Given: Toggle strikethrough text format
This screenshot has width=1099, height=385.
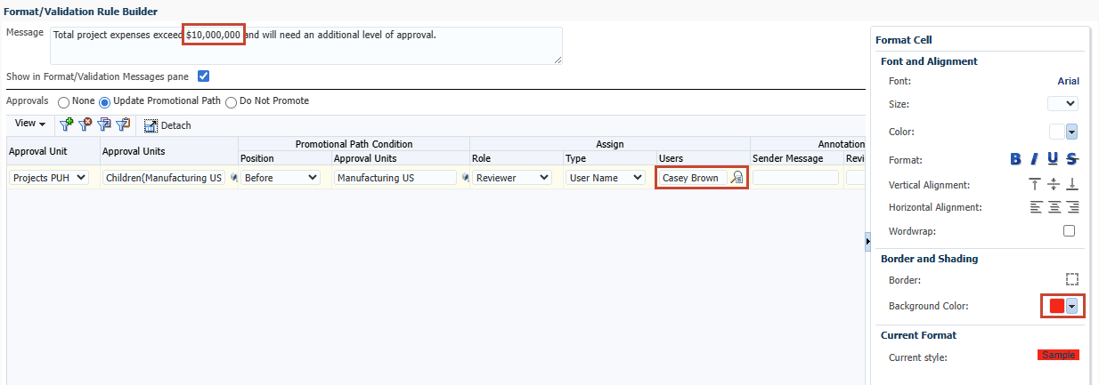Looking at the screenshot, I should (x=1072, y=159).
